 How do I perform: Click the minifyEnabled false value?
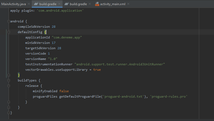coord(64,91)
